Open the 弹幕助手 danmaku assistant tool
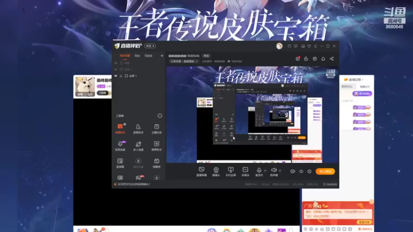Viewport: 413px width, 232px height. (x=120, y=128)
